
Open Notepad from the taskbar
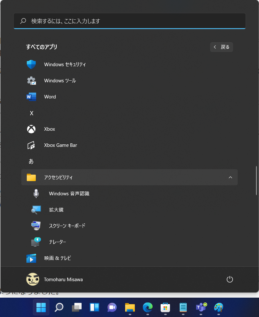(x=183, y=308)
